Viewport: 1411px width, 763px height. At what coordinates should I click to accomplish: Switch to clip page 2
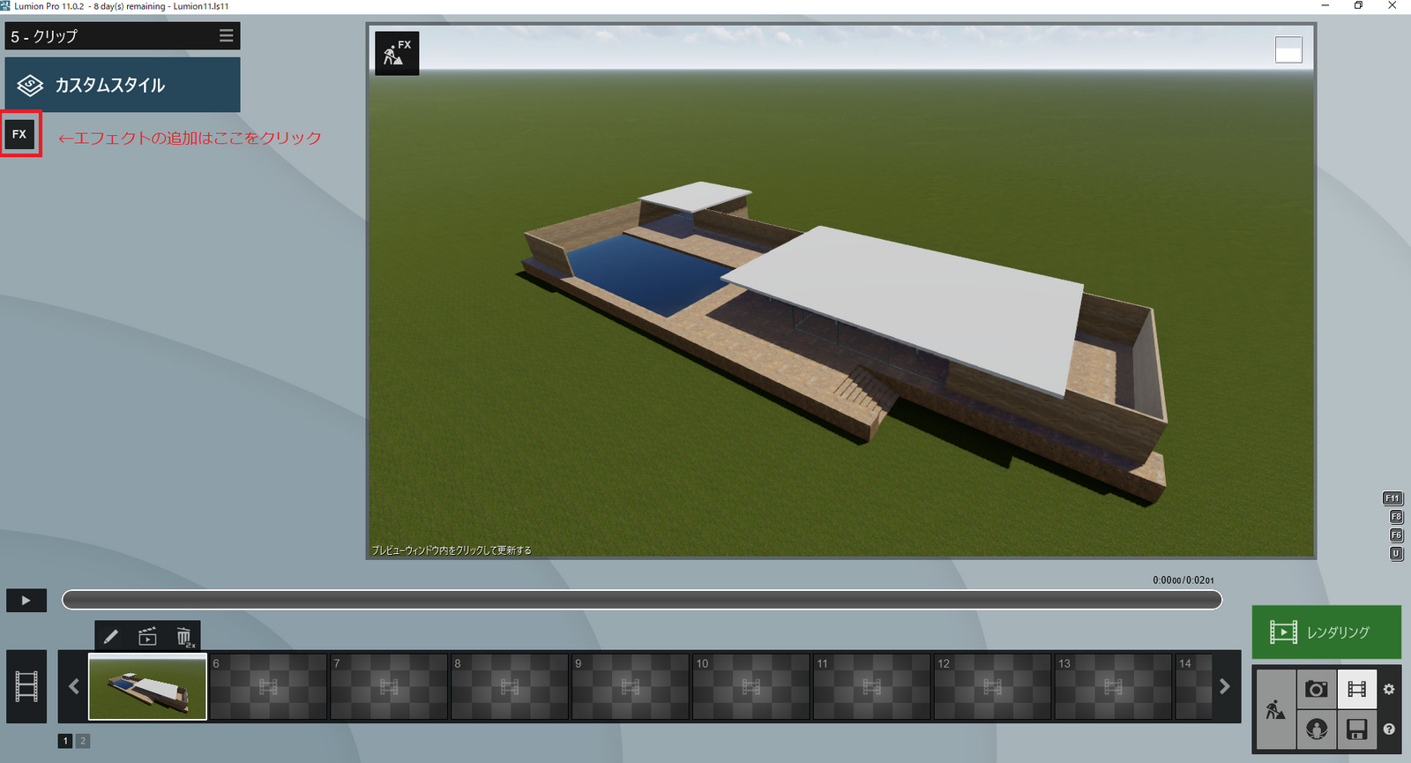pos(83,741)
